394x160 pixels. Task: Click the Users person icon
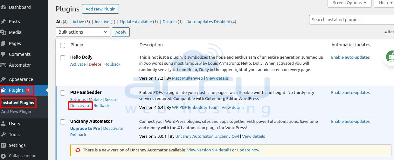click(x=3, y=124)
